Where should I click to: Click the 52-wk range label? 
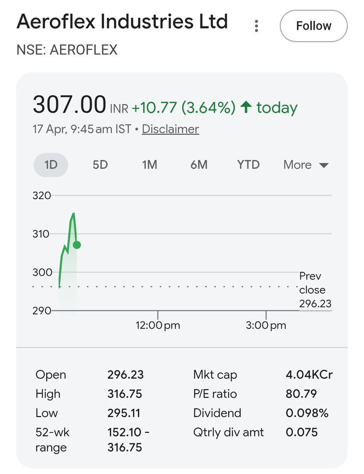[53, 440]
